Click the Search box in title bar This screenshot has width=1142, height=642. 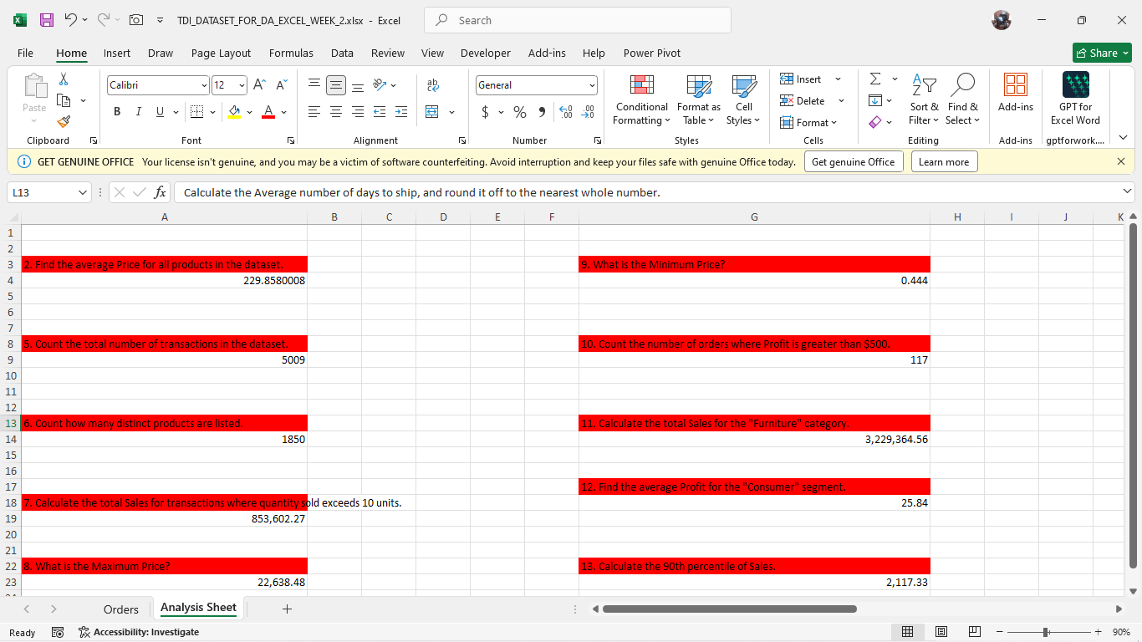pyautogui.click(x=578, y=20)
